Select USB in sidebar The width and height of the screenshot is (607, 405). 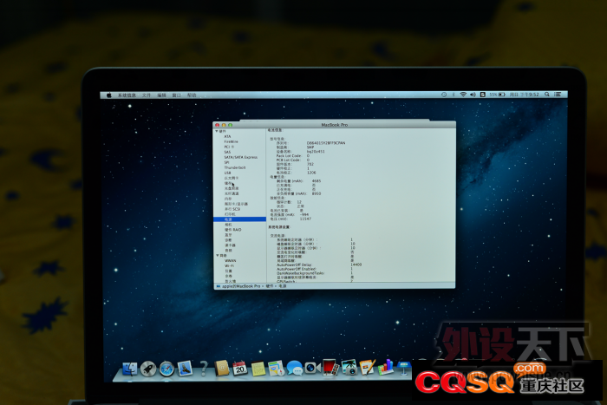(227, 173)
